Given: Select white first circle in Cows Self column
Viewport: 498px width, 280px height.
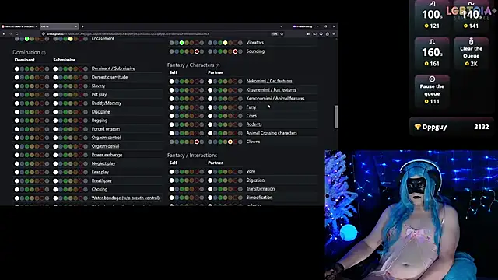Looking at the screenshot, I should [x=171, y=116].
